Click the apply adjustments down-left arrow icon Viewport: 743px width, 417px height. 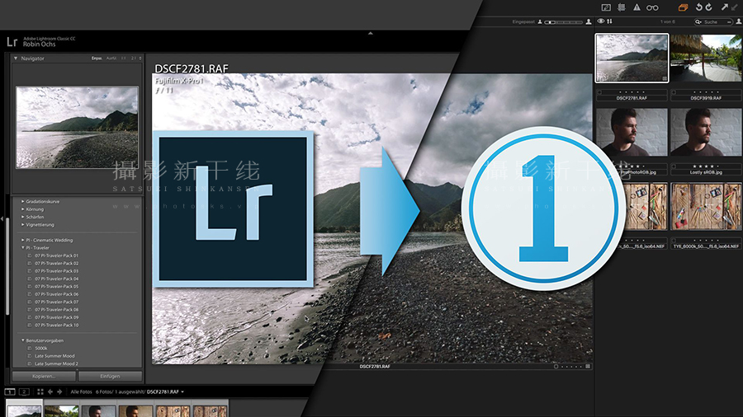pos(735,7)
